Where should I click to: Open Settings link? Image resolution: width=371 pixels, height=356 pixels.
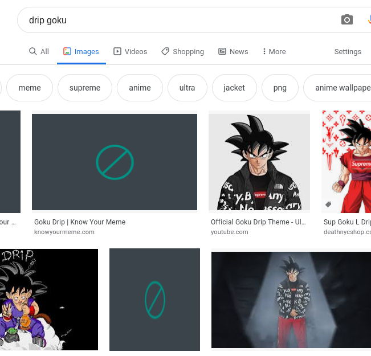click(x=348, y=51)
